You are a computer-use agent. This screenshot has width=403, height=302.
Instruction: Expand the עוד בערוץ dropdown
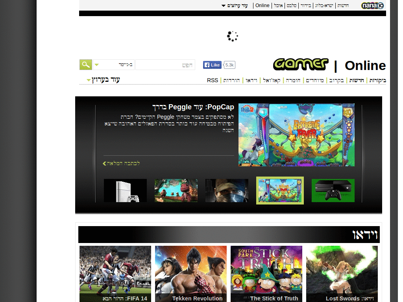coord(104,80)
